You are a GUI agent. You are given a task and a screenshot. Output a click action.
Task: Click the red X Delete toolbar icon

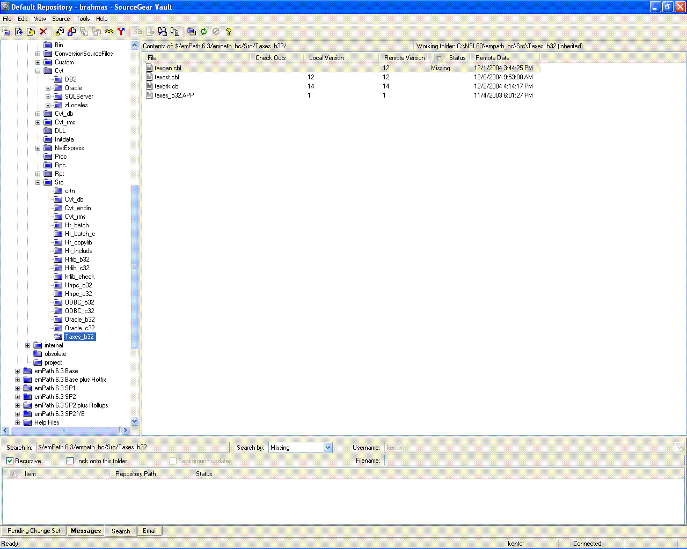[43, 32]
